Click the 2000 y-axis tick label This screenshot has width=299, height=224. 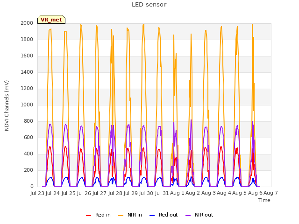click(x=27, y=23)
